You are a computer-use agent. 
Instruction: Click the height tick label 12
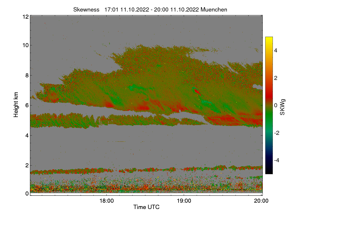click(25, 17)
